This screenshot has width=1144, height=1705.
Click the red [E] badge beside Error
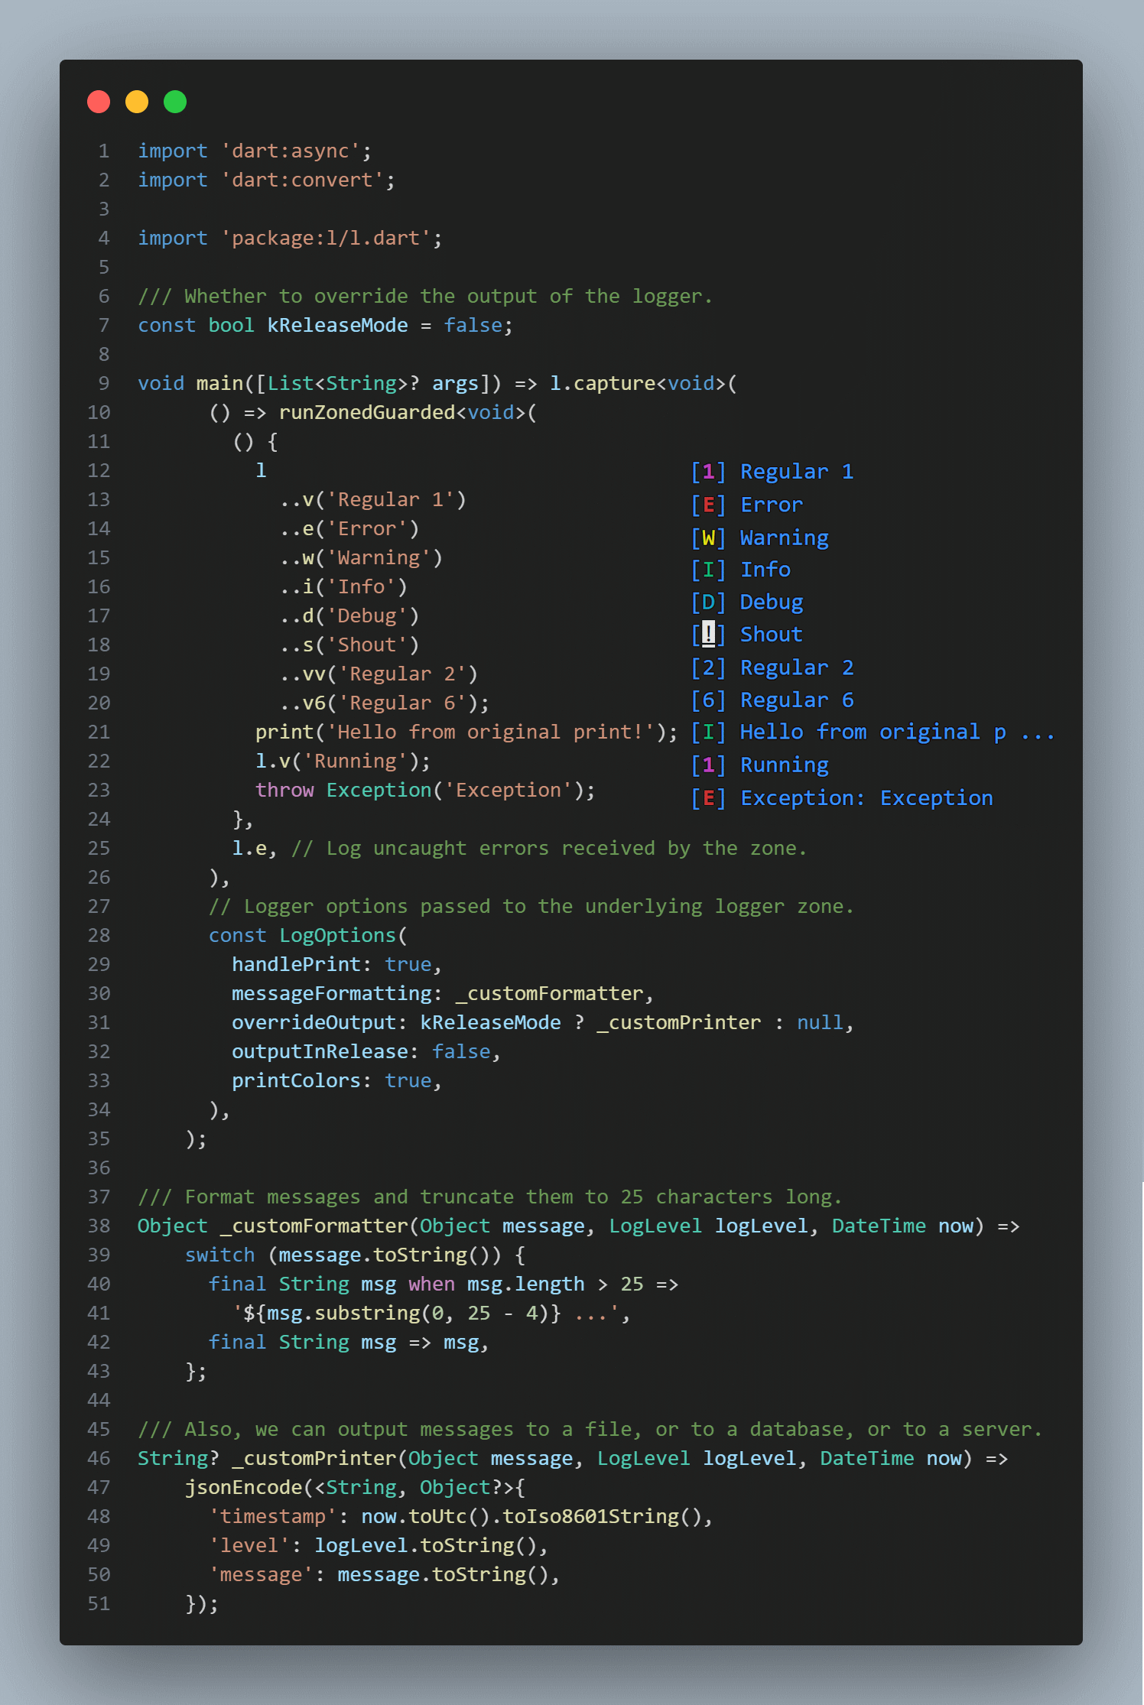(708, 505)
